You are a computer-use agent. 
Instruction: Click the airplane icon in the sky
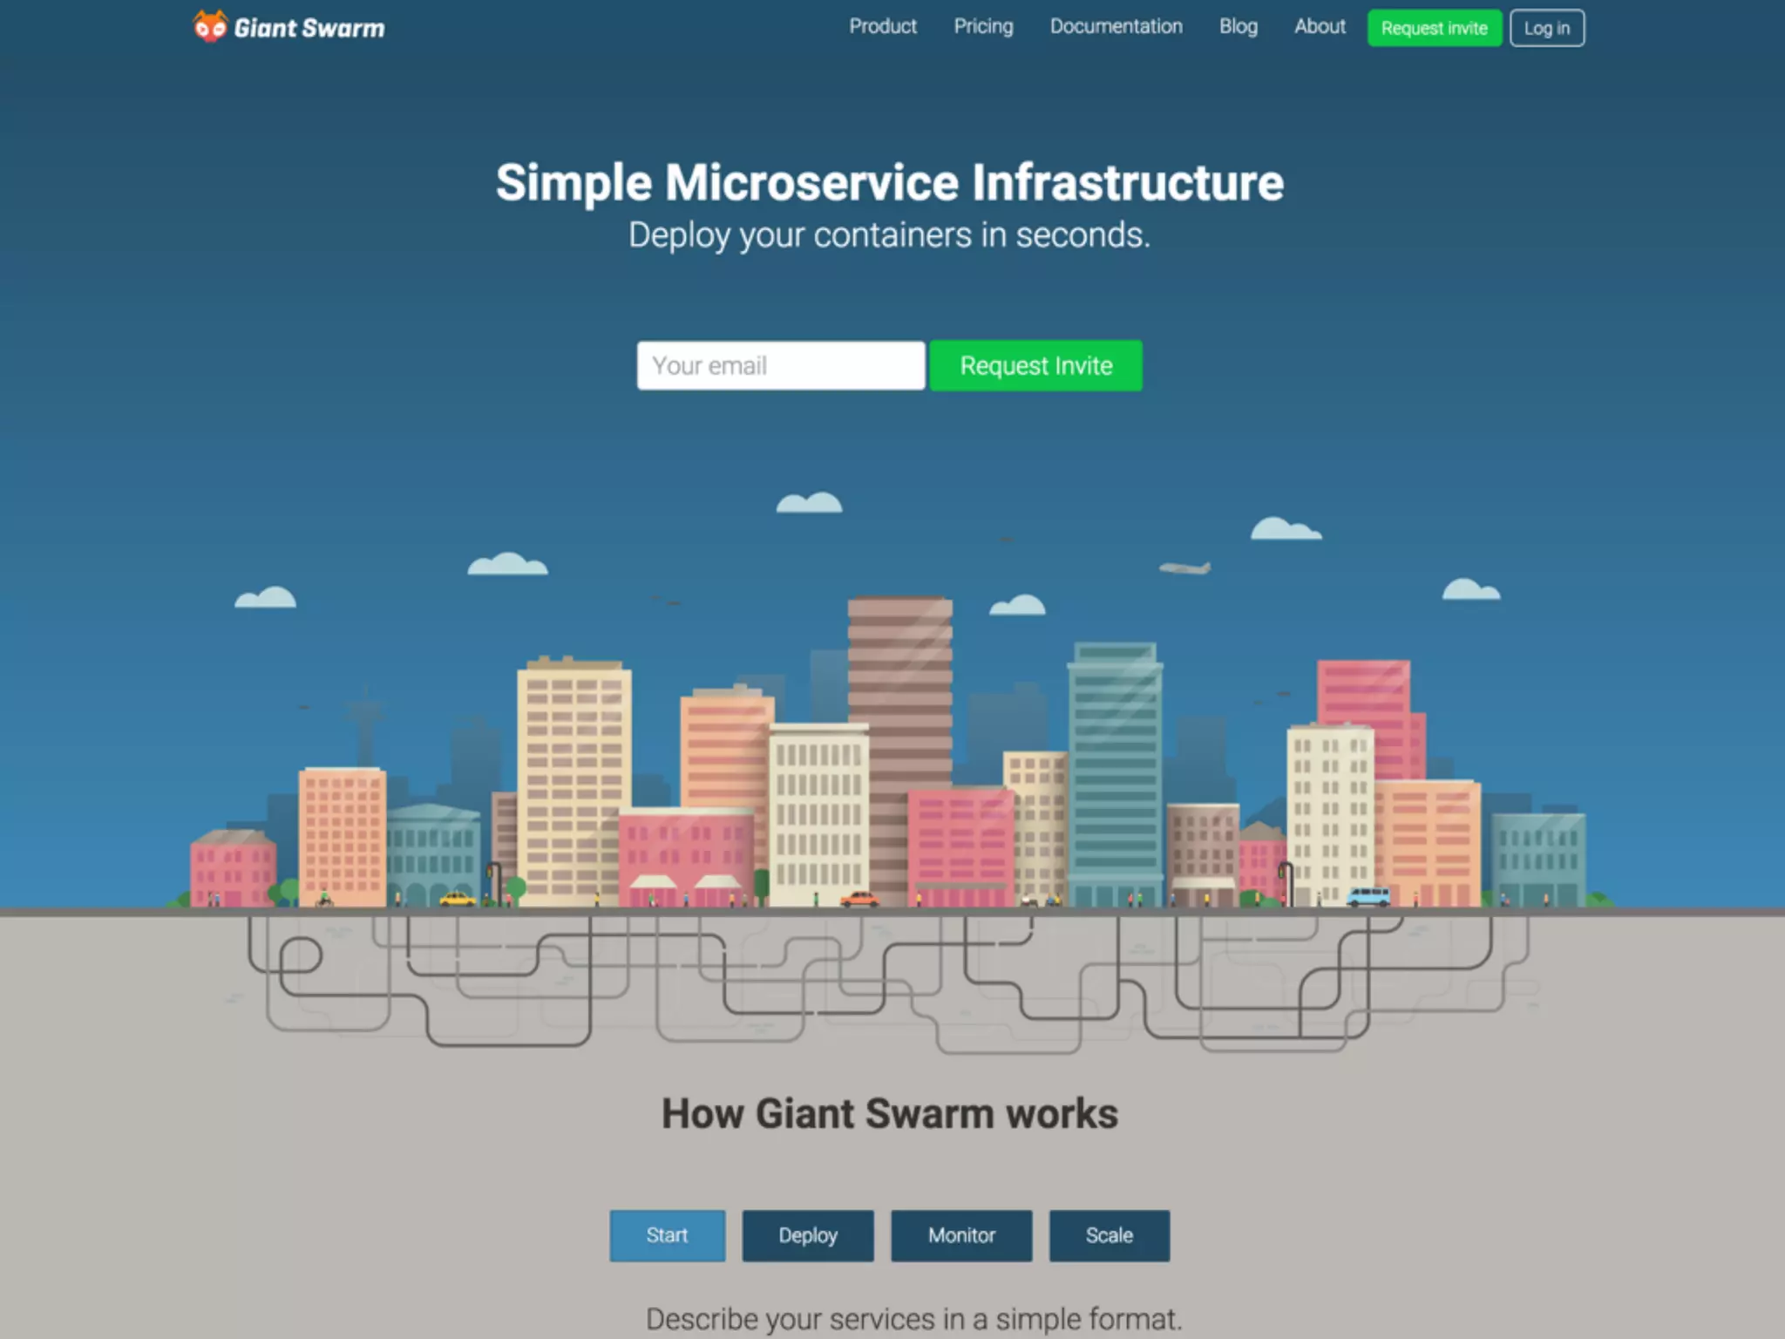1185,568
